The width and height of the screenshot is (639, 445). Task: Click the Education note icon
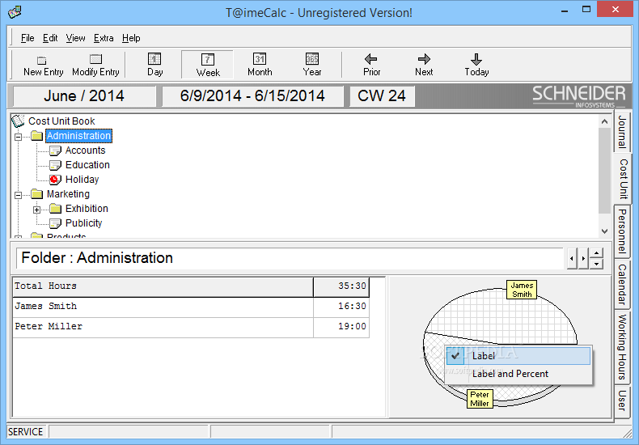tap(55, 165)
